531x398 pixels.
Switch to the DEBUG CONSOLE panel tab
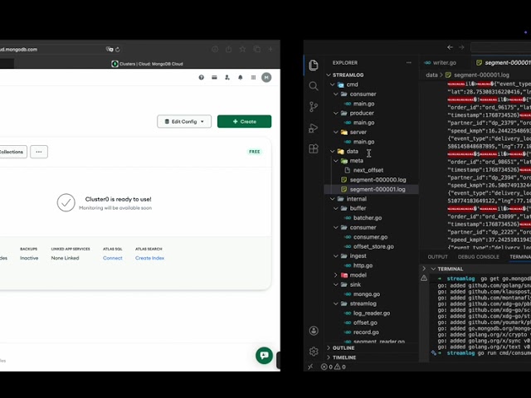tap(479, 257)
